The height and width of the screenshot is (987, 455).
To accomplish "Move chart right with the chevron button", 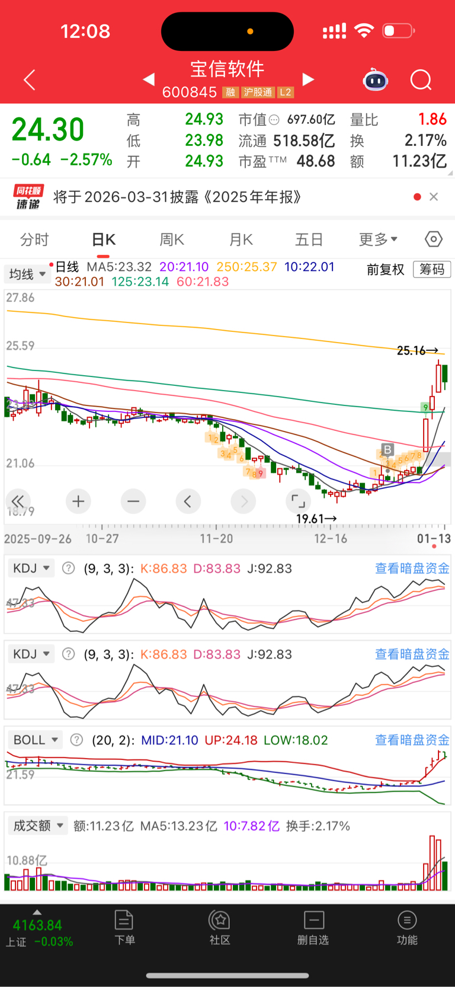I will pyautogui.click(x=243, y=502).
